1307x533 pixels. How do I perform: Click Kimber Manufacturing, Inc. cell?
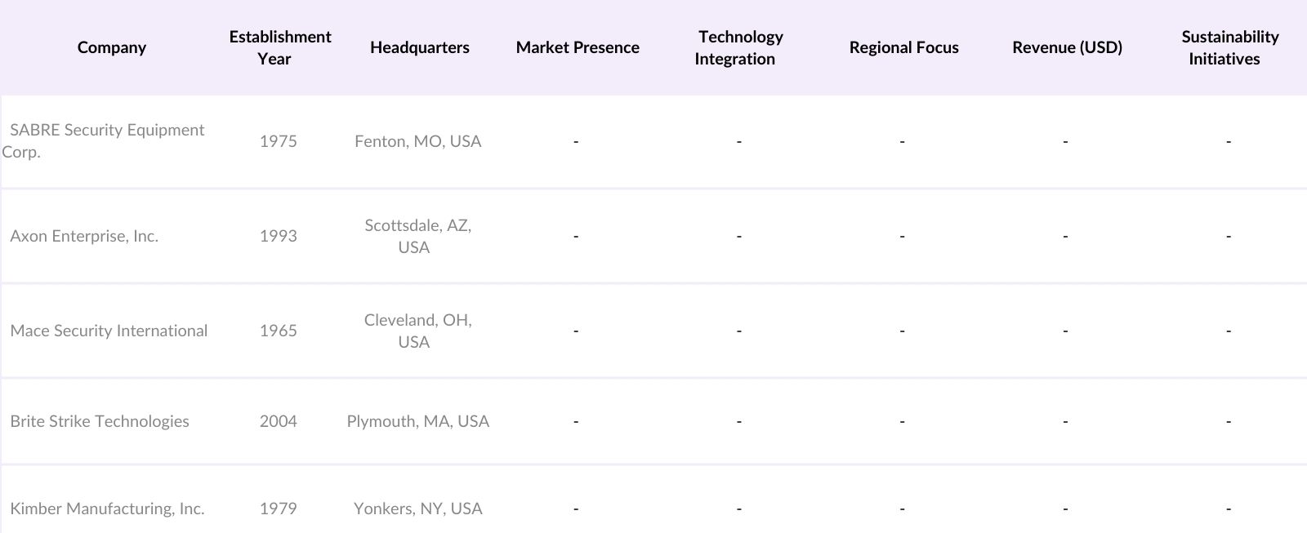(107, 509)
